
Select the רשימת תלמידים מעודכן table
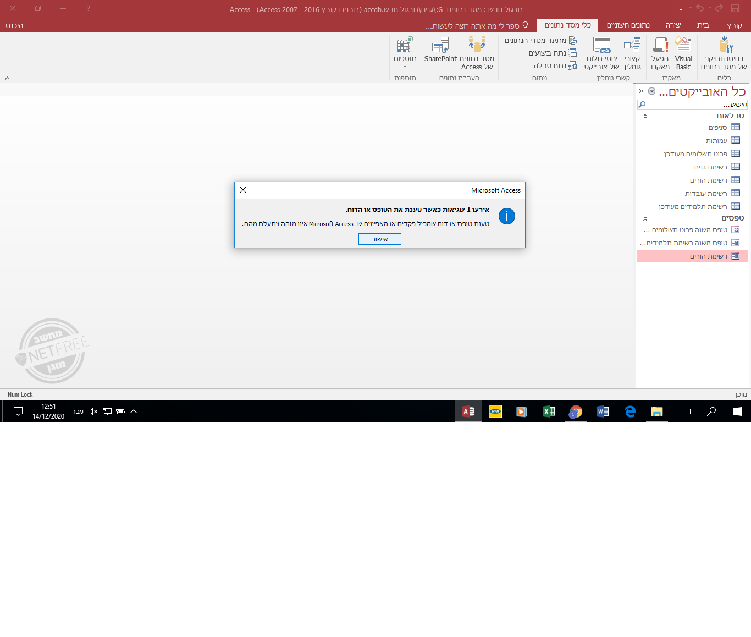pos(692,206)
